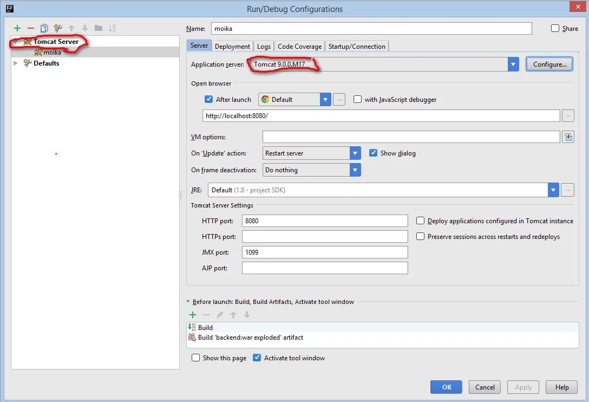Screen dimensions: 589x402
Task: Select the Build before-launch task
Action: pos(382,328)
